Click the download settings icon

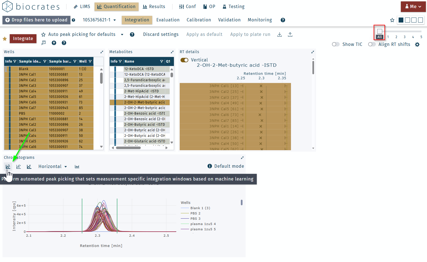(x=280, y=34)
